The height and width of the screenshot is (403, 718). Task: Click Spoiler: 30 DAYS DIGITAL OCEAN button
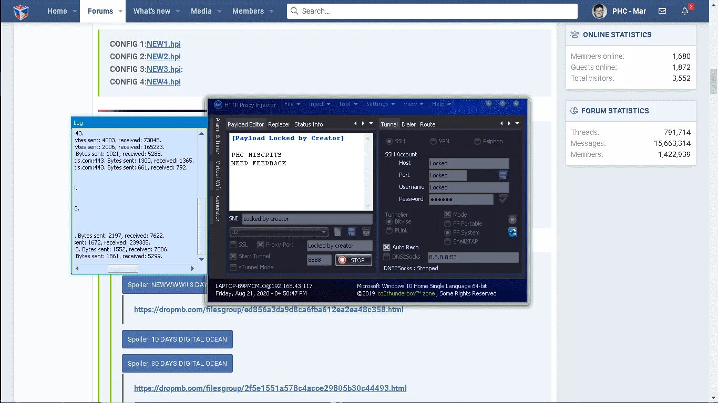(x=177, y=363)
